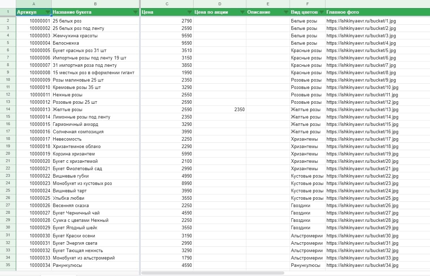Select cell 'Корзина хризантем'
Viewport: 430px width, 276px height.
click(x=95, y=154)
